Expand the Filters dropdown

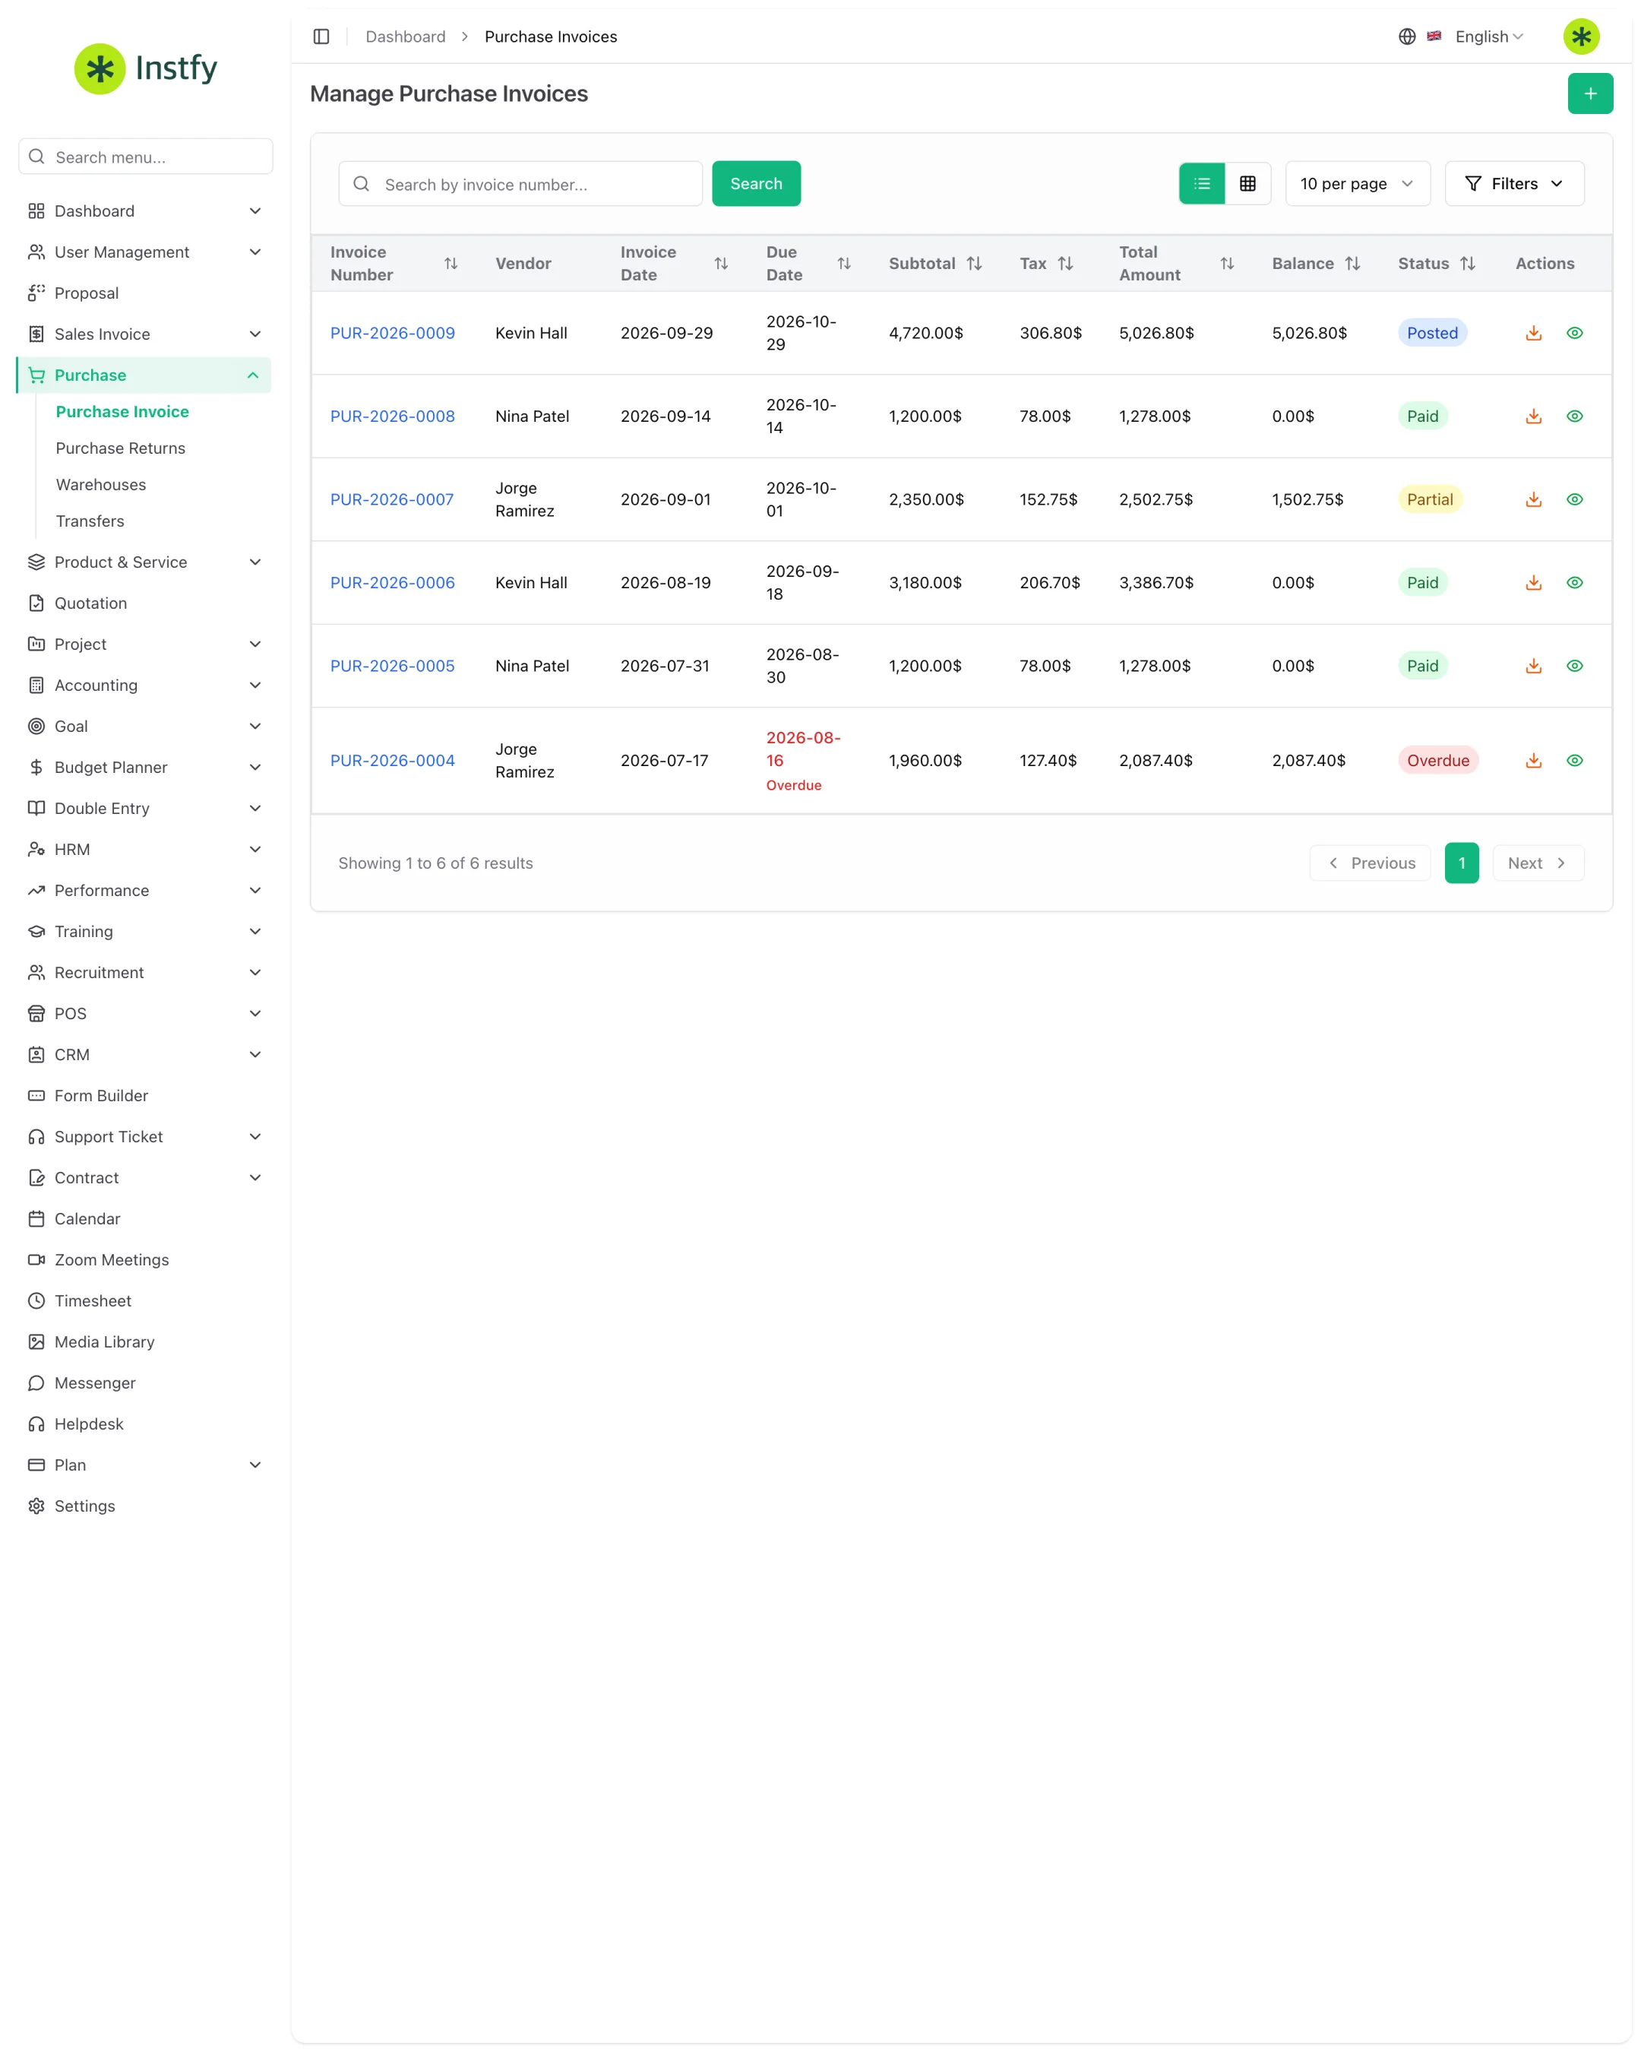pos(1513,184)
